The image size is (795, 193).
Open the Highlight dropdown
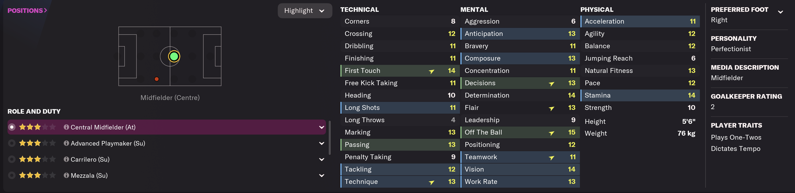coord(304,11)
